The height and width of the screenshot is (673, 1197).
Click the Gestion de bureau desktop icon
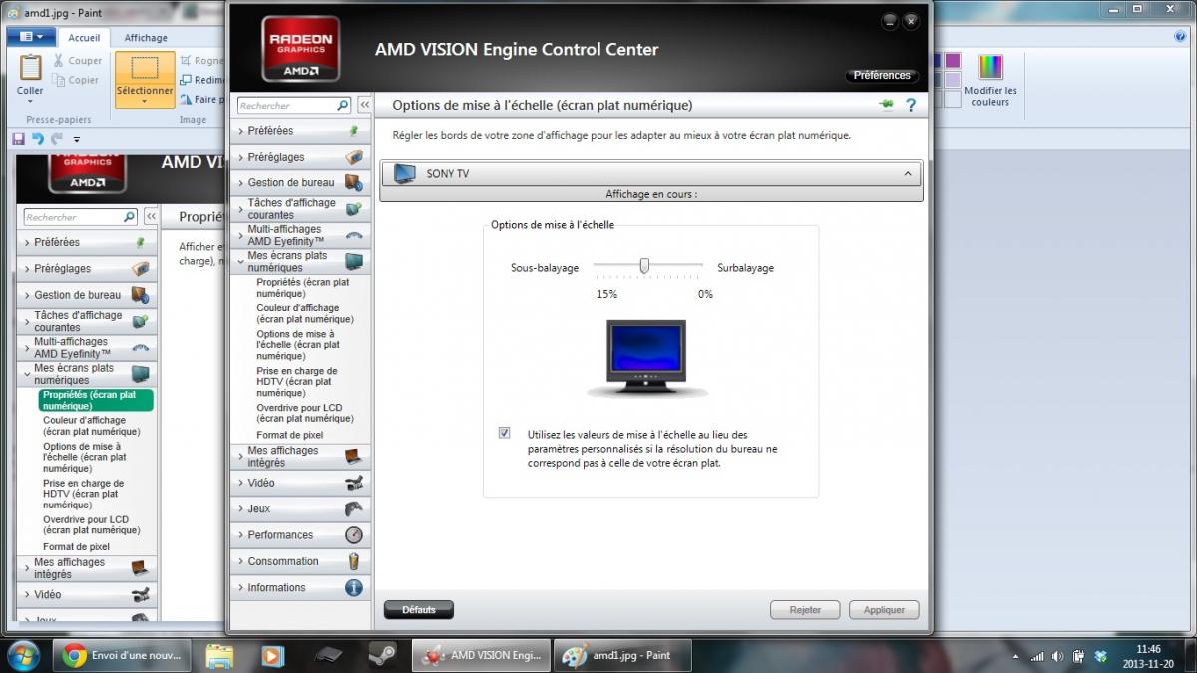(354, 182)
